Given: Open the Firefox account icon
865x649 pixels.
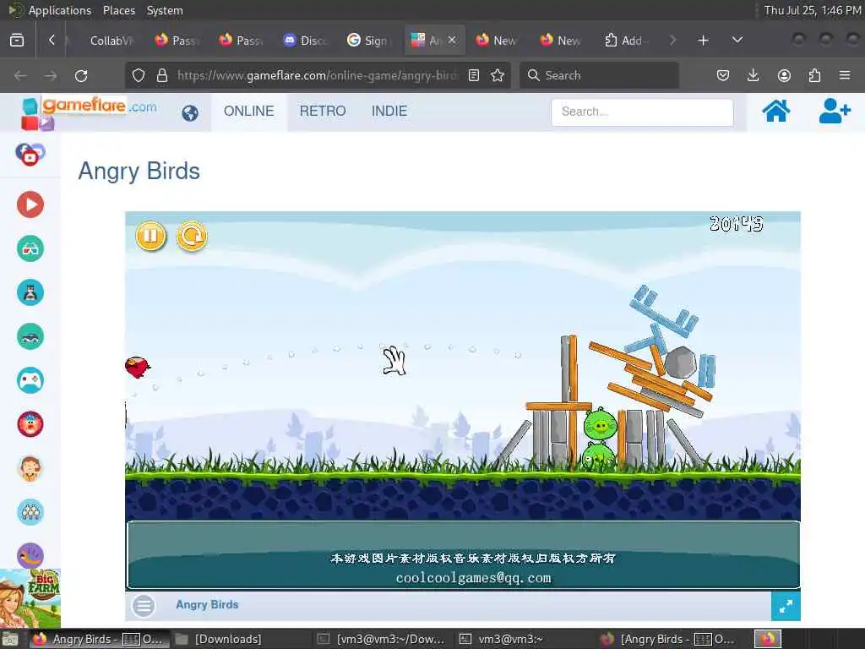Looking at the screenshot, I should 784,75.
